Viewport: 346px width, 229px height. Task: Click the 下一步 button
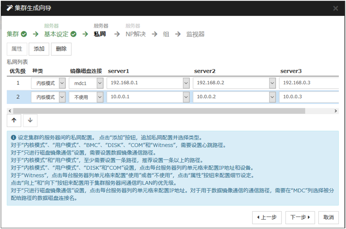tap(300, 217)
